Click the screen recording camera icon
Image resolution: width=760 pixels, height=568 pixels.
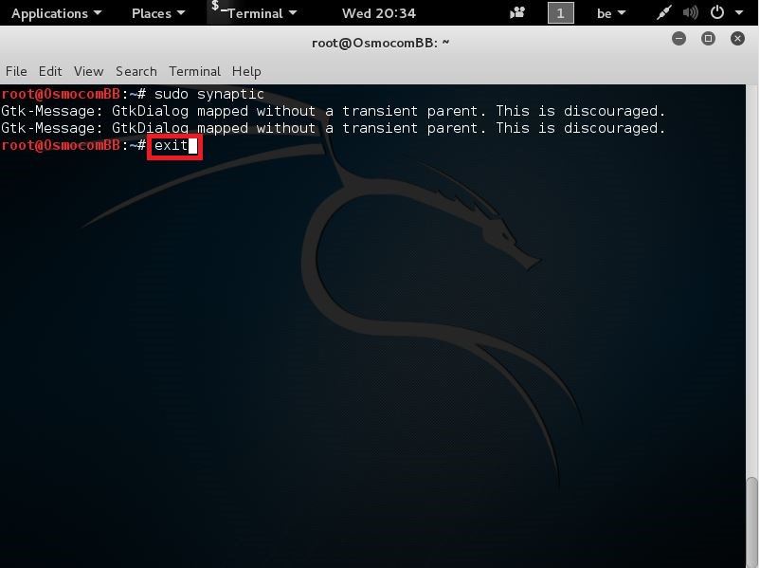tap(517, 12)
